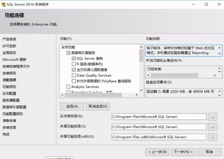Select the 安装规则 step

[x=9, y=73]
